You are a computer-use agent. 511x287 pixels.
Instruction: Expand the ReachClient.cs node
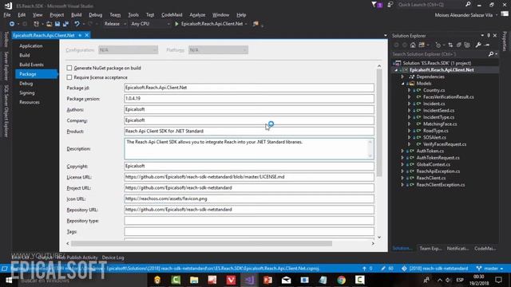[x=402, y=178]
